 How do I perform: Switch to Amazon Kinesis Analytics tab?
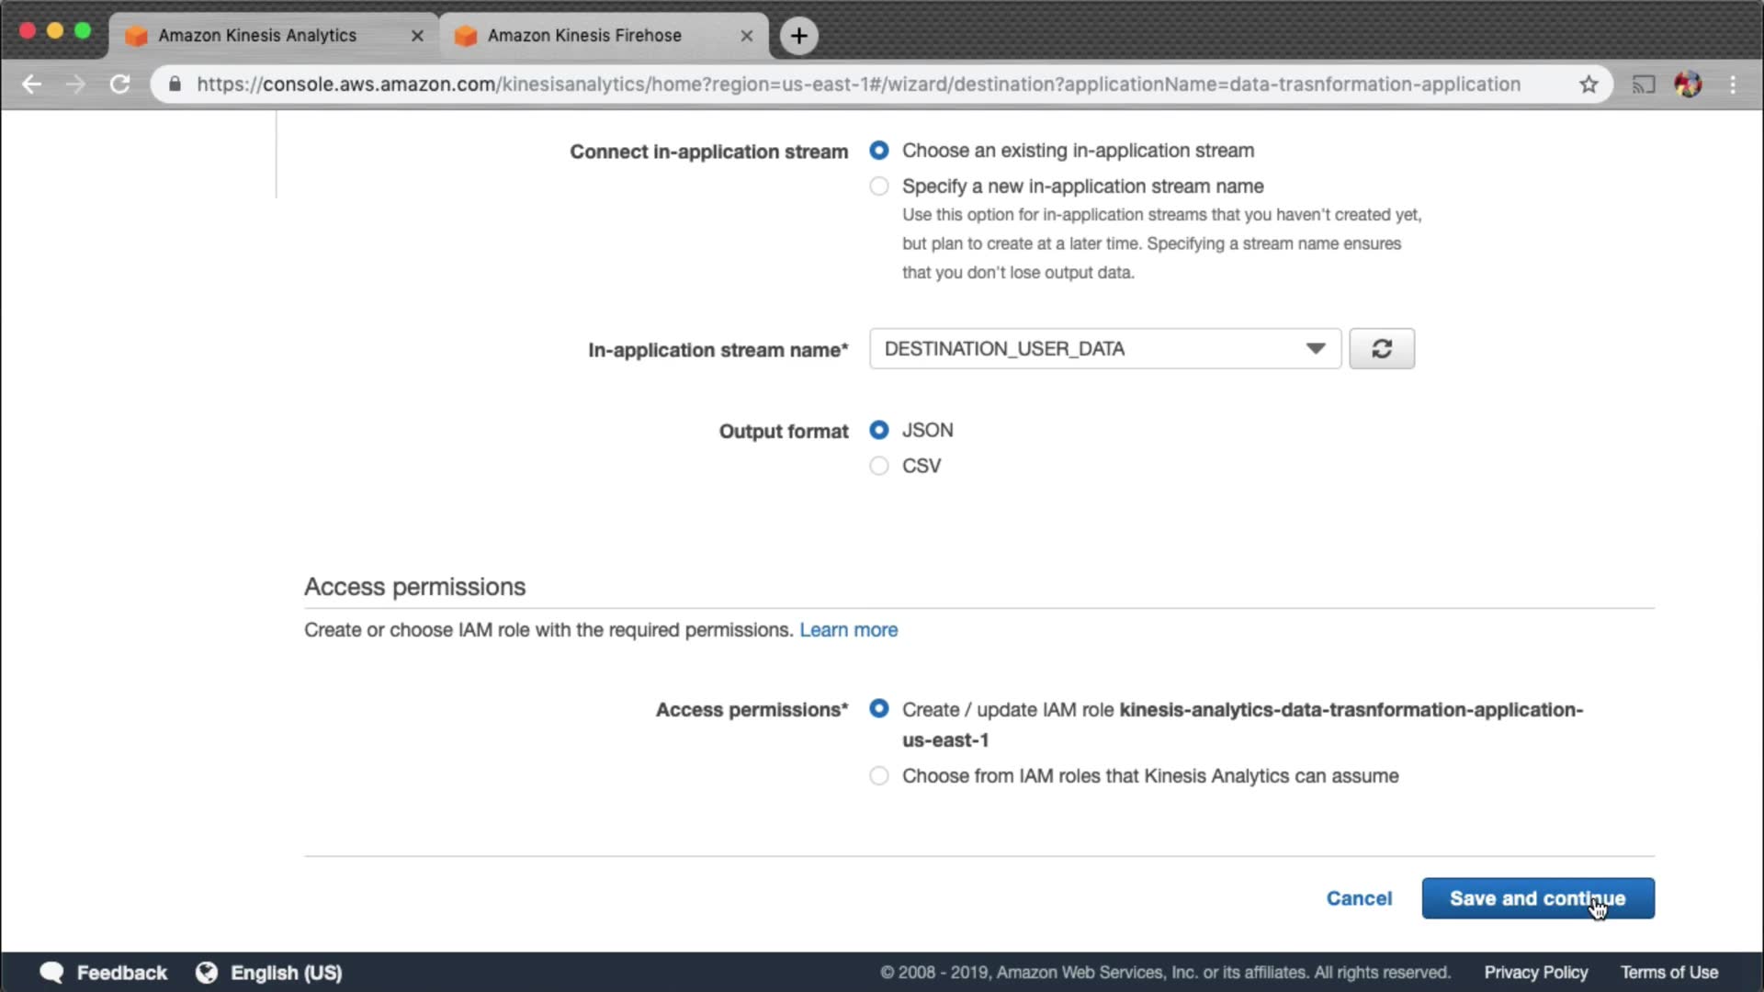(257, 36)
